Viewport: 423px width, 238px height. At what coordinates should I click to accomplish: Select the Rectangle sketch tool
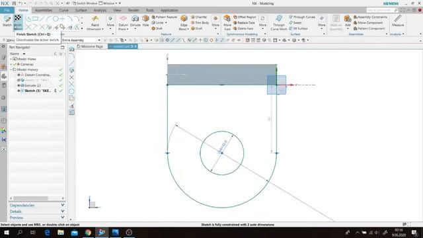pos(35,19)
